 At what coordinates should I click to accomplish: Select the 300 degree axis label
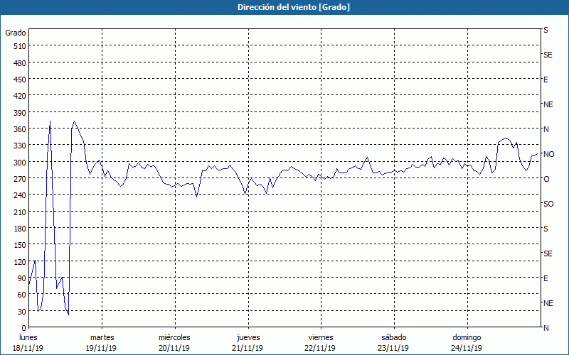click(x=21, y=163)
